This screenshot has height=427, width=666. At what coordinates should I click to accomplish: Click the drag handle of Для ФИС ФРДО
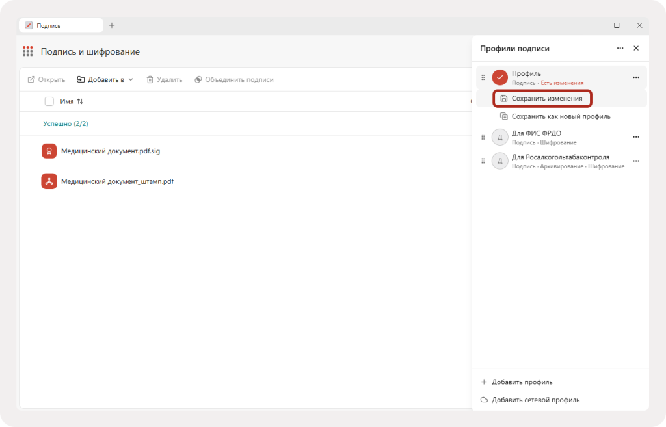[483, 137]
